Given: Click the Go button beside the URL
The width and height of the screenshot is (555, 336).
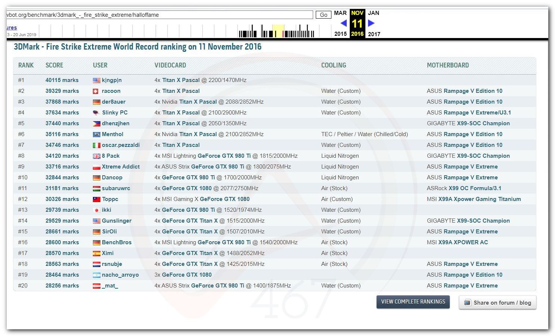Looking at the screenshot, I should pyautogui.click(x=324, y=15).
